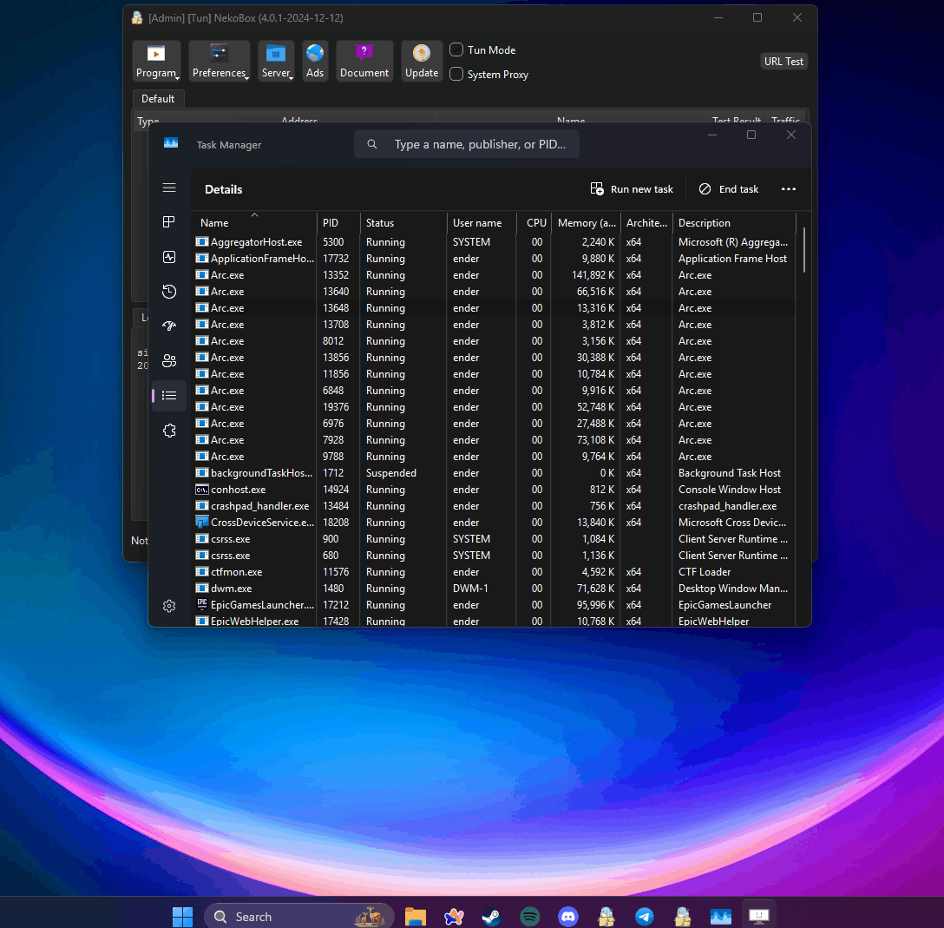Click Run new task
Viewport: 944px width, 928px height.
[x=632, y=189]
